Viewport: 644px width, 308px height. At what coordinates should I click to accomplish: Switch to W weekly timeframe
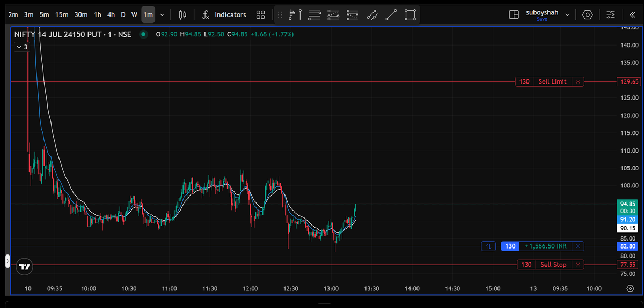134,14
